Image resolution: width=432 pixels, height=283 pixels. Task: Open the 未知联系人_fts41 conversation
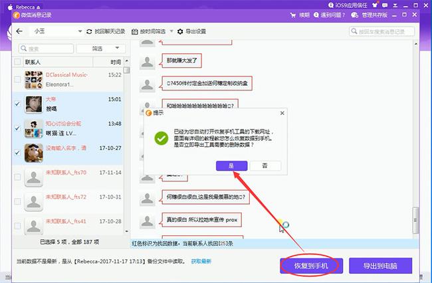click(68, 225)
